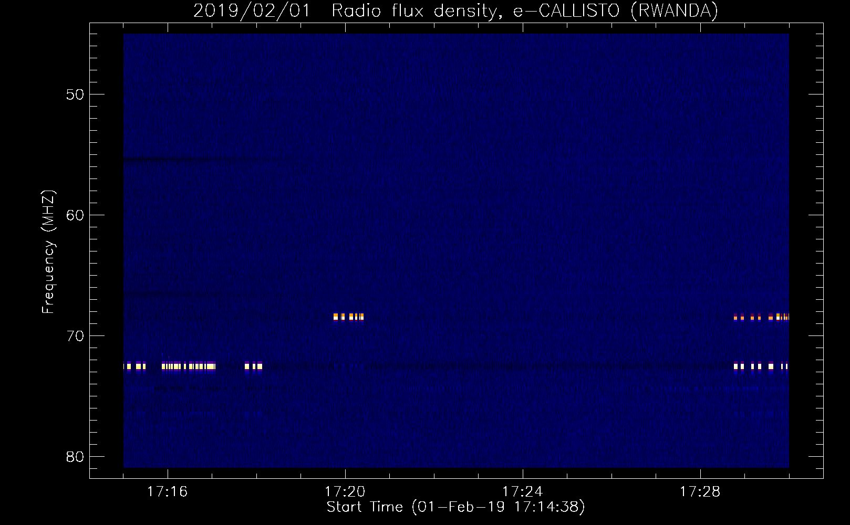Click the plot title mentioning e-CALLISTO (RWANDA)
The width and height of the screenshot is (850, 525).
pyautogui.click(x=455, y=10)
